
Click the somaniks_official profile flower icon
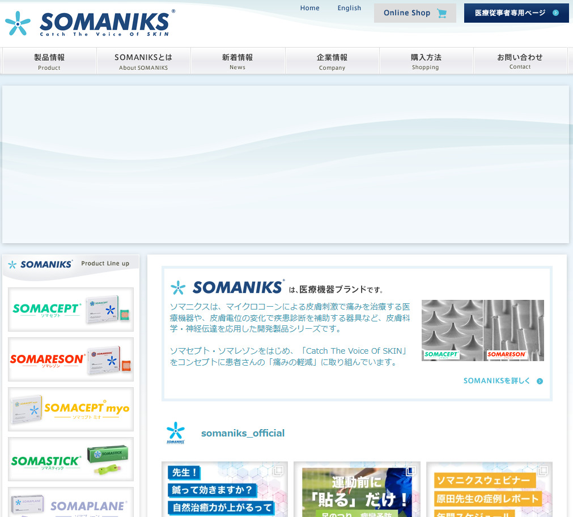point(175,433)
